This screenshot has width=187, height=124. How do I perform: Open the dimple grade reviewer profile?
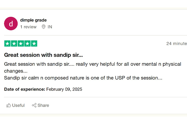click(x=33, y=20)
